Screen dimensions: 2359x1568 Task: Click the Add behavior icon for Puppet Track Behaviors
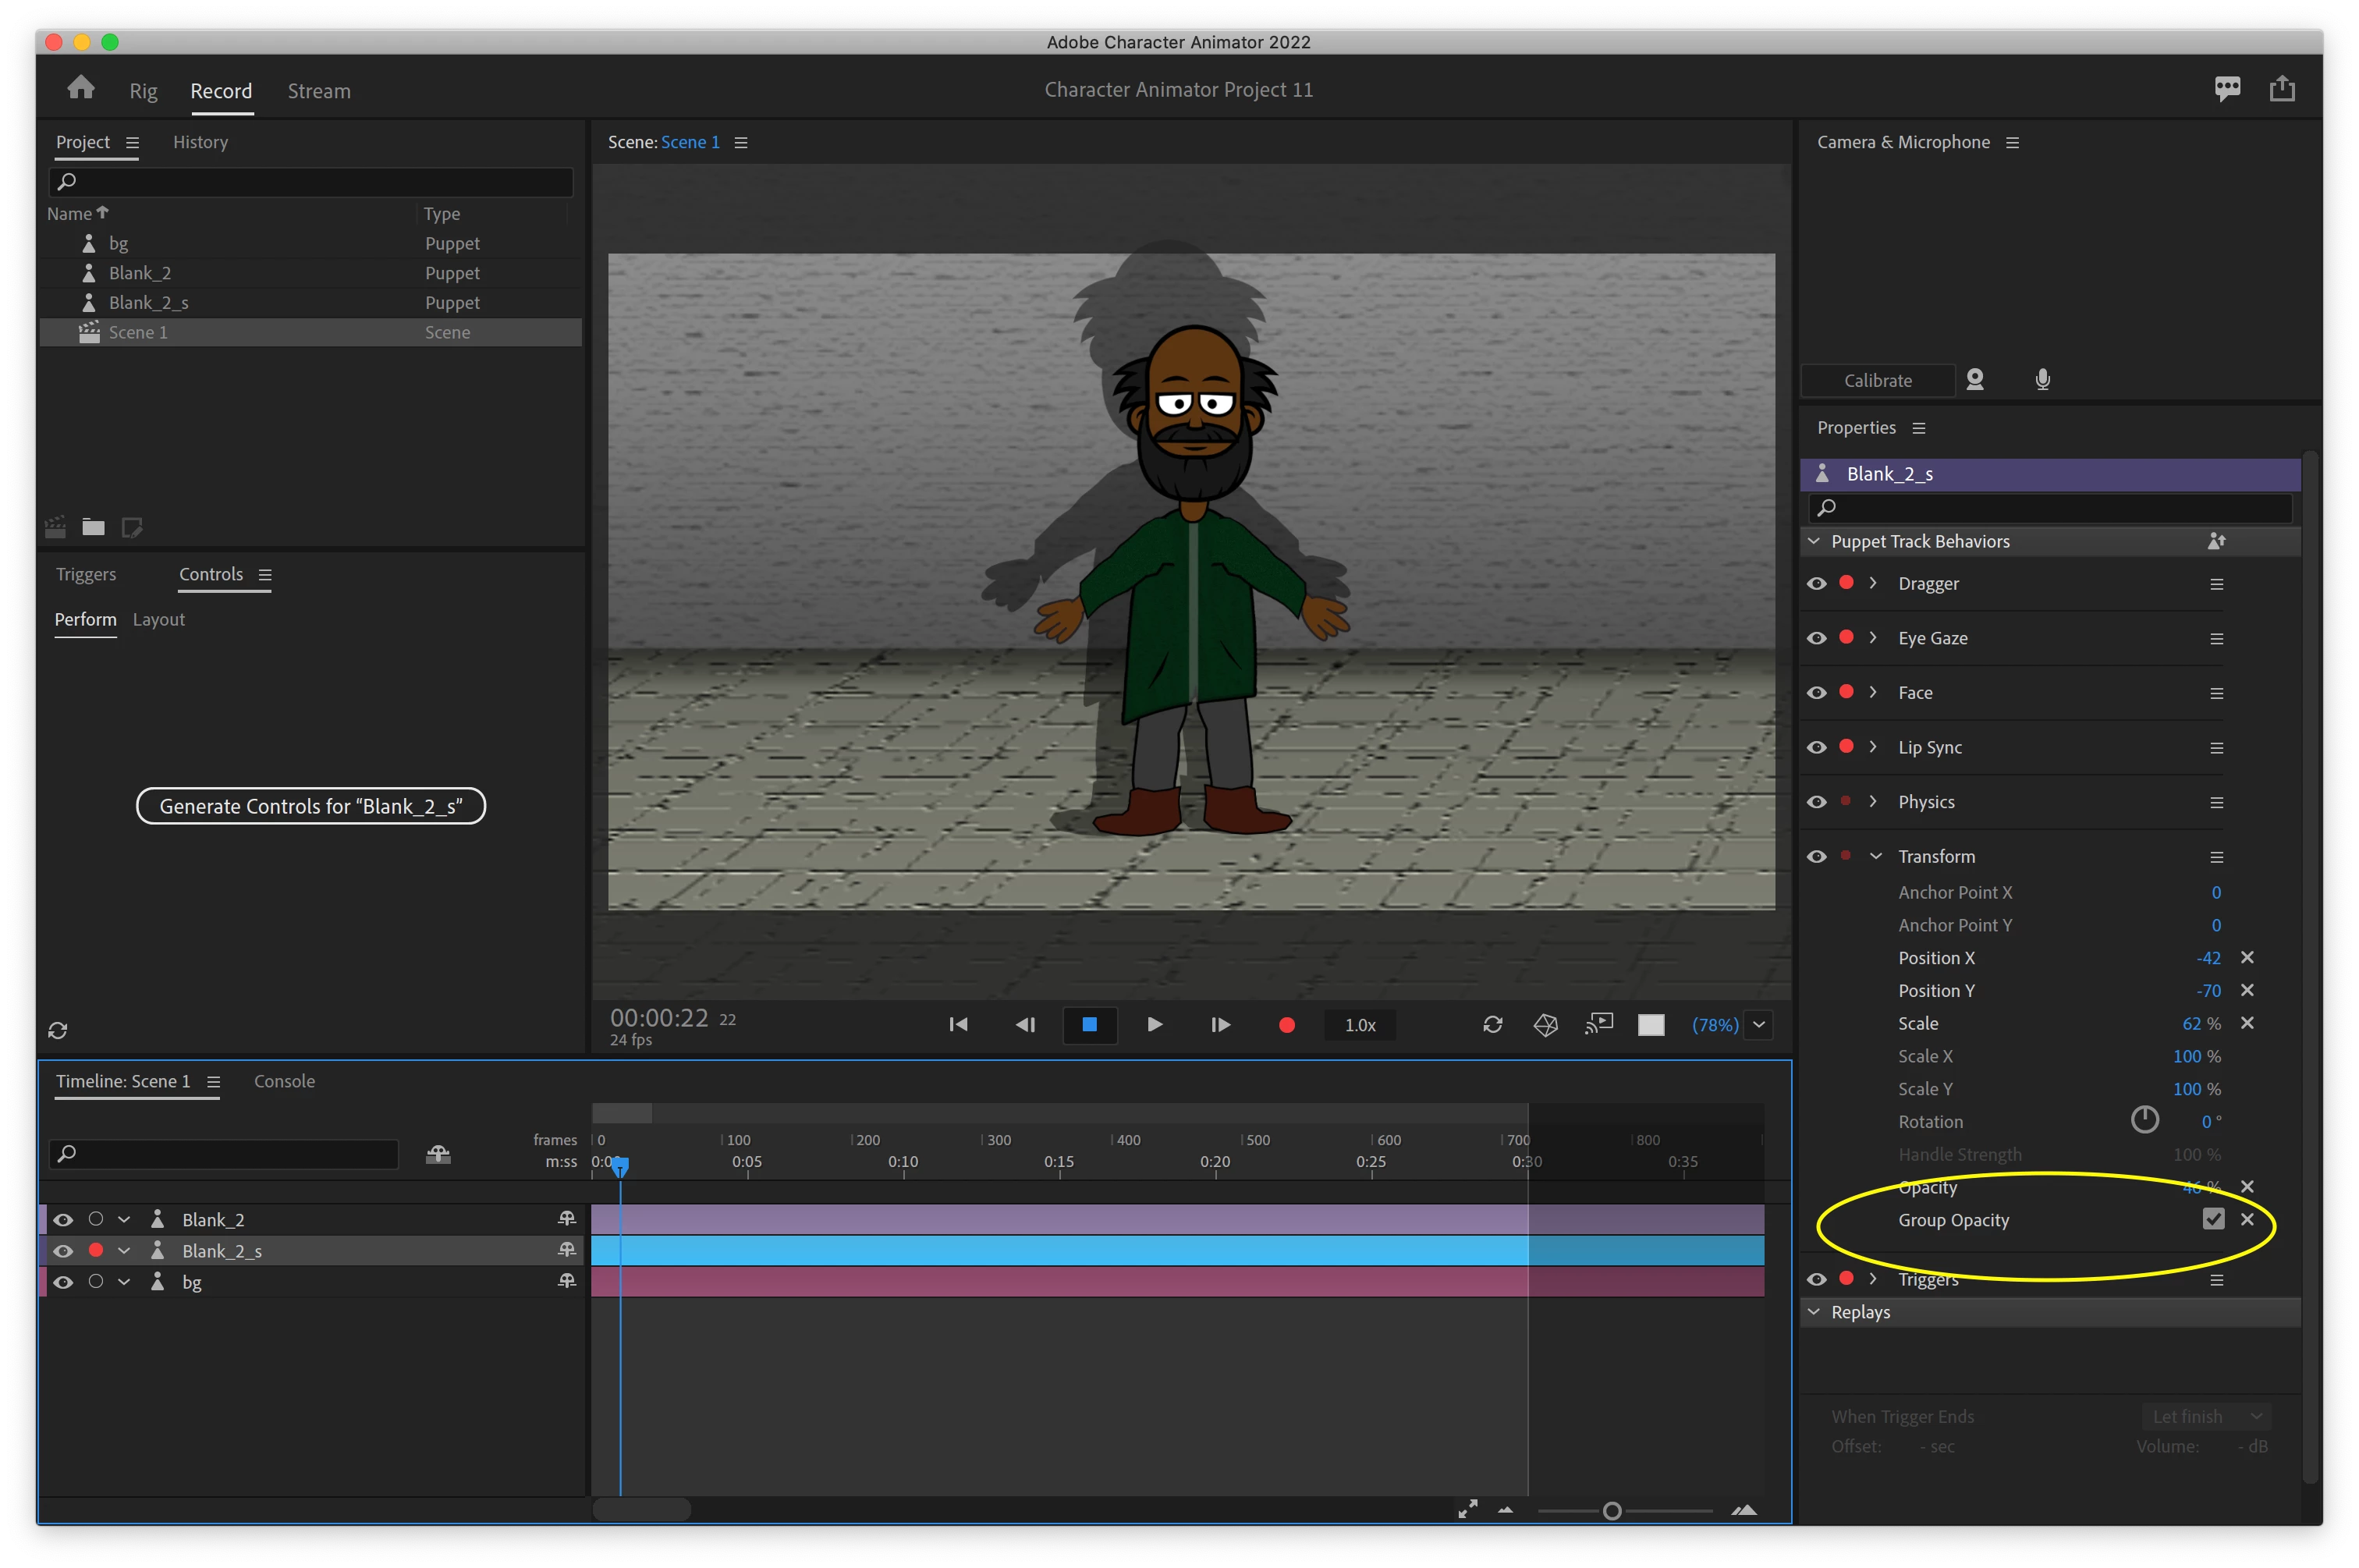click(x=2216, y=541)
